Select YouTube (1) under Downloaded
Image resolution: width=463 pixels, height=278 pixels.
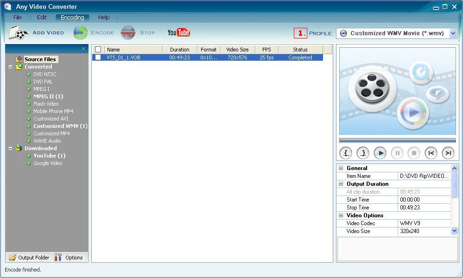click(x=49, y=156)
